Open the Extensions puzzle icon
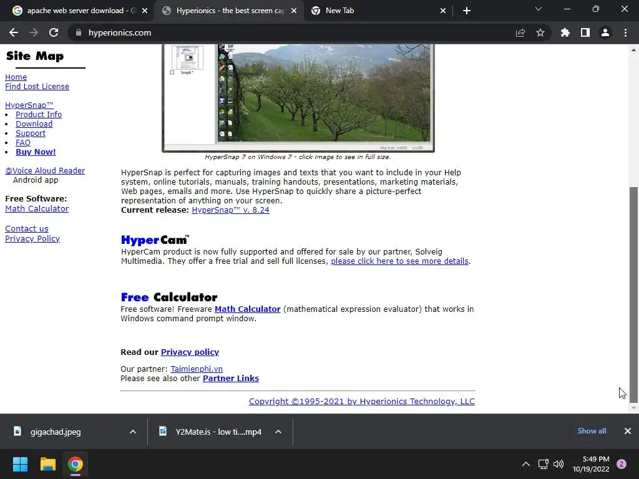 [565, 32]
